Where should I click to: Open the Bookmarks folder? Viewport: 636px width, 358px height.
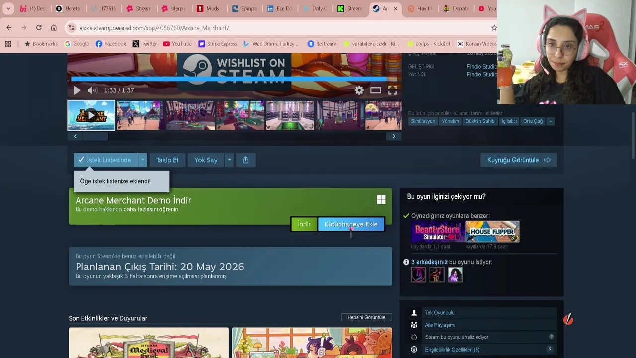(x=41, y=44)
